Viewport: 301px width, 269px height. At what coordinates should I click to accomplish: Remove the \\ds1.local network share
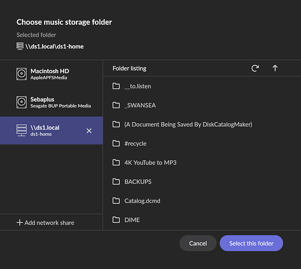coord(89,131)
